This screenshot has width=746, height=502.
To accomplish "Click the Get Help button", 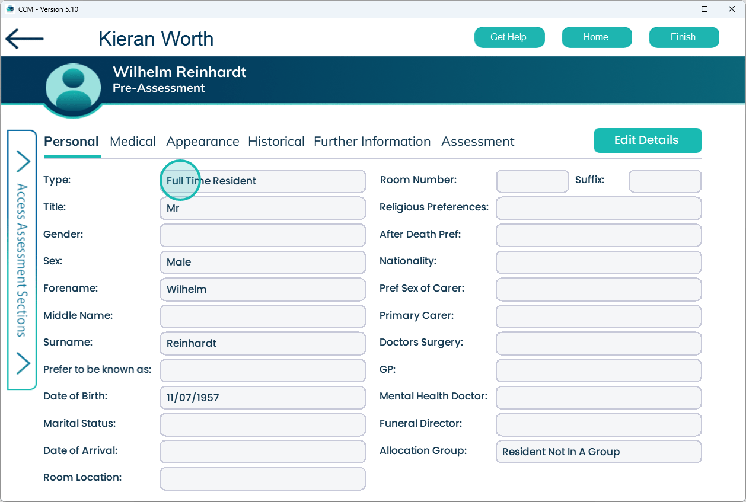I will pos(508,37).
